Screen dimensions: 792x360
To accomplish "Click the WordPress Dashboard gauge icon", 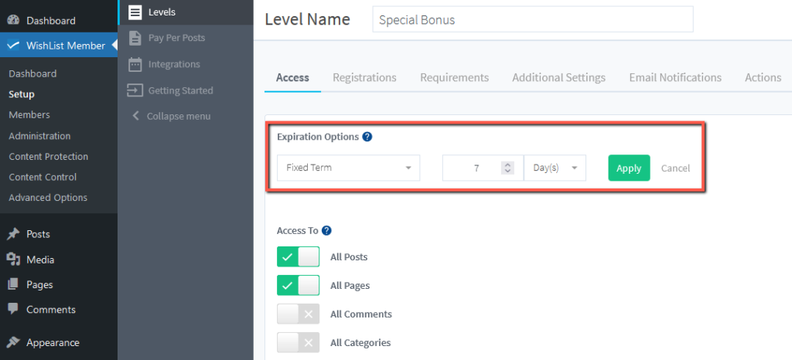I will [x=14, y=20].
